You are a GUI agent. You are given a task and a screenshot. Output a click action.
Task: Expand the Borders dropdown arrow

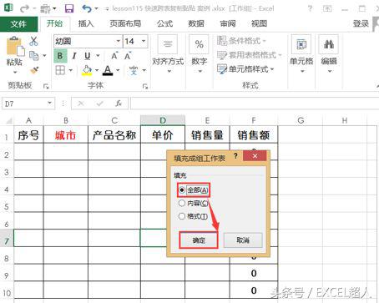click(71, 70)
